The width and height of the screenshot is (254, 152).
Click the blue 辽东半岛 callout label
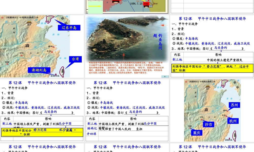point(69,28)
